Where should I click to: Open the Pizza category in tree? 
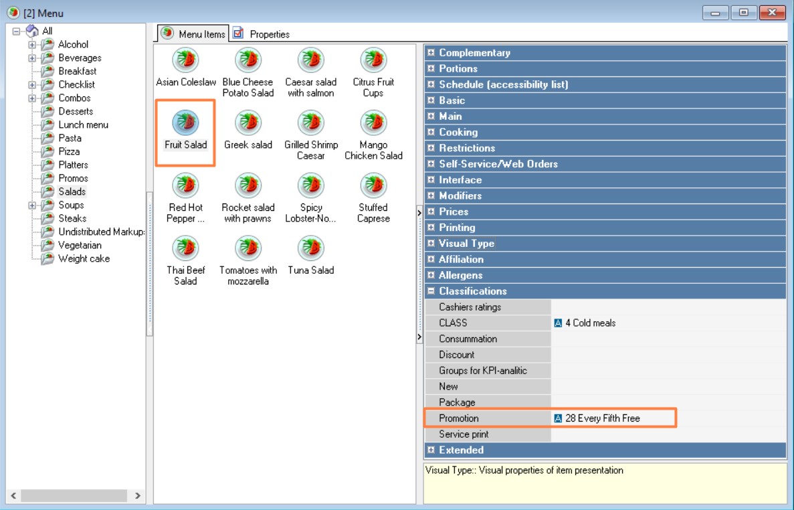[69, 152]
